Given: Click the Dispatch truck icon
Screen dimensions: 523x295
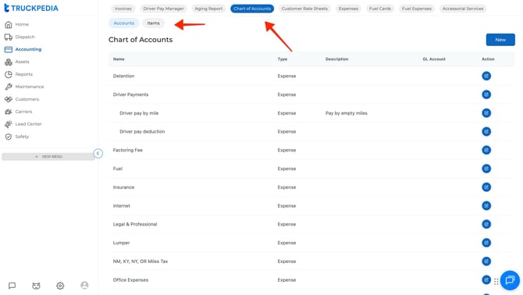Looking at the screenshot, I should click(x=9, y=37).
